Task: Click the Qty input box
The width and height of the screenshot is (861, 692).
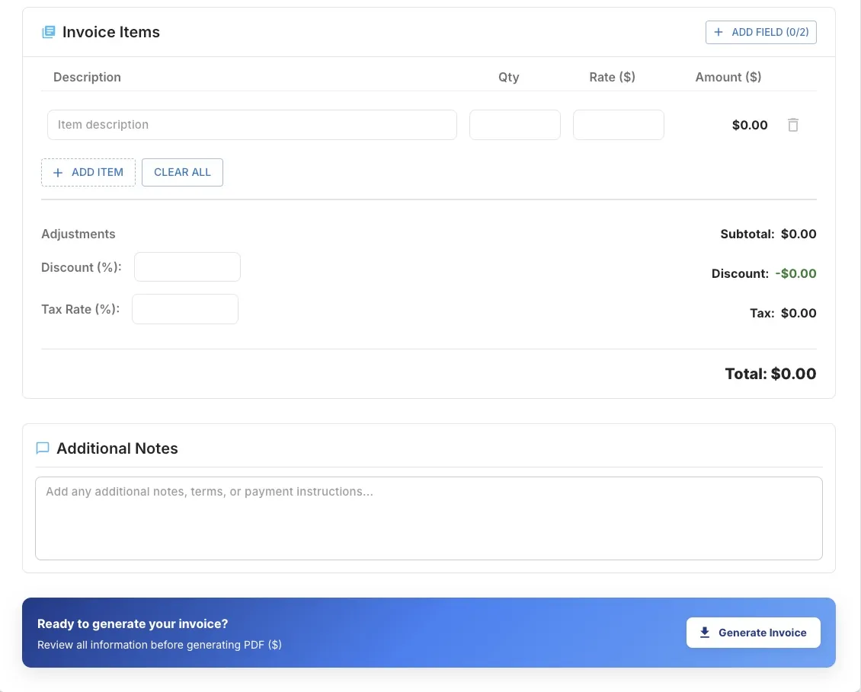Action: [x=514, y=125]
